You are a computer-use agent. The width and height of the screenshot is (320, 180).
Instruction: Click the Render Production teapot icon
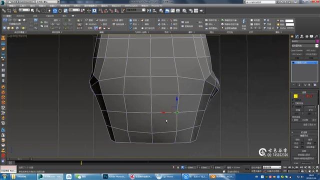pyautogui.click(x=201, y=10)
